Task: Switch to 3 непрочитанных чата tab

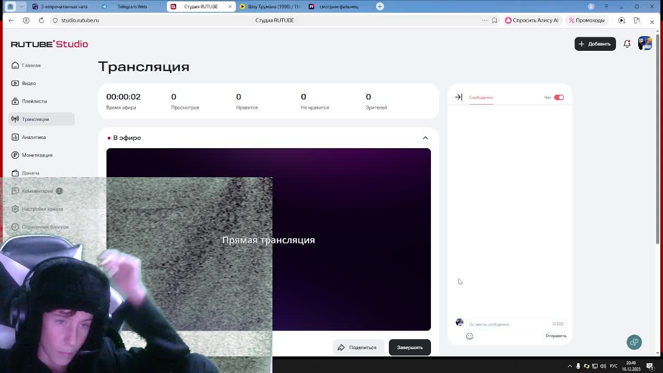Action: tap(63, 6)
